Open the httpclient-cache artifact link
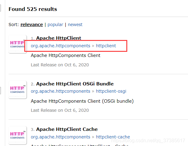Image resolution: width=188 pixels, height=146 pixels. [113, 137]
